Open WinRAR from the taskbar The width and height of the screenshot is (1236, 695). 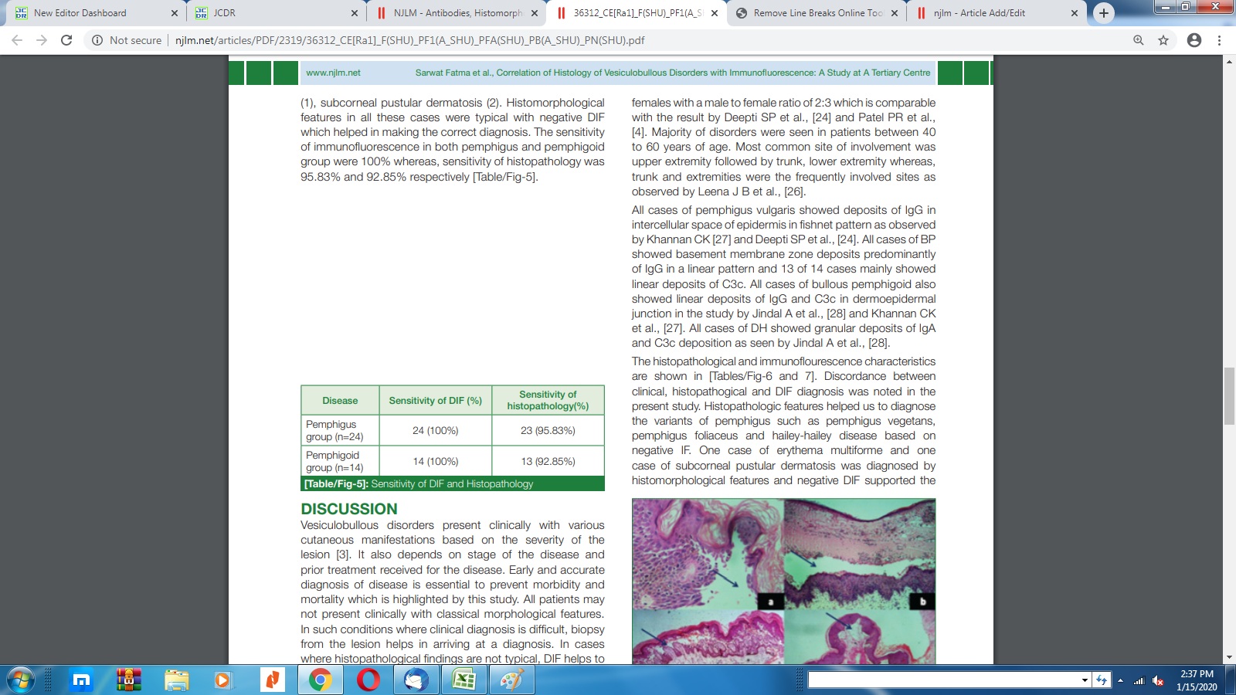coord(129,680)
